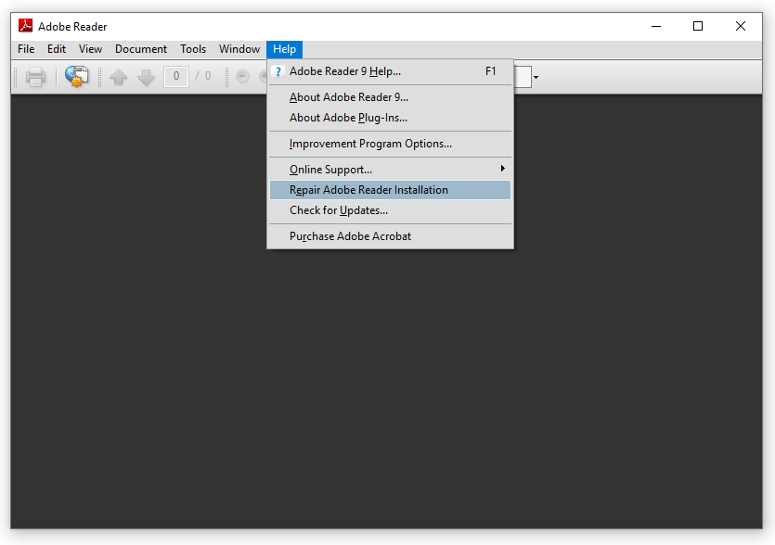The image size is (775, 545).
Task: Click the blue question mark help icon
Action: pos(278,71)
